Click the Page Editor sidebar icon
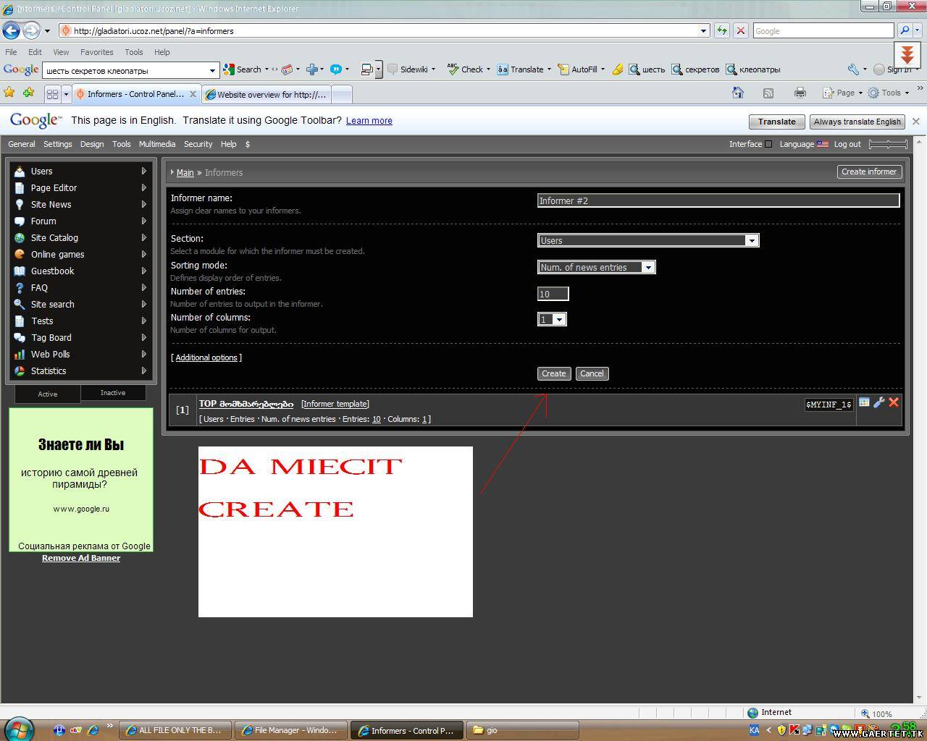Screen dimensions: 927x741 20,188
